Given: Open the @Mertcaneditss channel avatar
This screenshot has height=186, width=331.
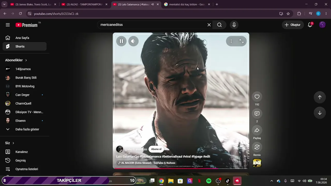Looking at the screenshot, I should click(119, 149).
